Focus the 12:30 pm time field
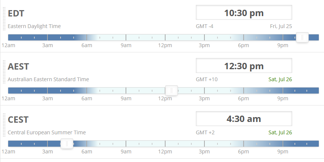Viewport: 324px width, 162px height. [x=244, y=66]
